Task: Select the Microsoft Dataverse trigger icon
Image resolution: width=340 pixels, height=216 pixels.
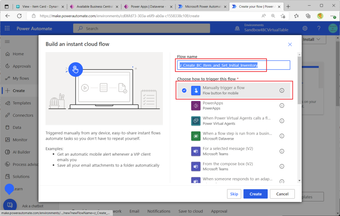Action: [x=196, y=136]
